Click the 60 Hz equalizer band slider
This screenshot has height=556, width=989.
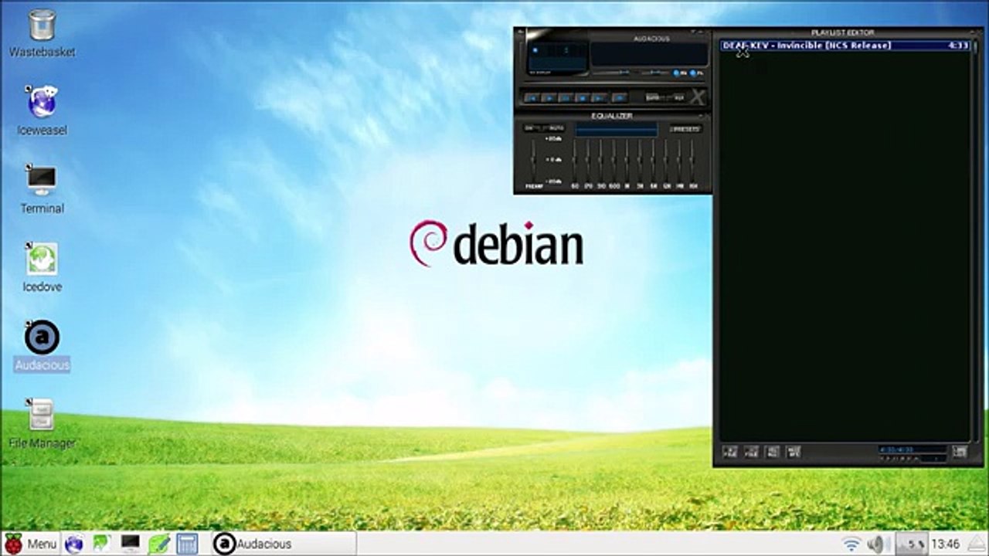click(x=575, y=161)
